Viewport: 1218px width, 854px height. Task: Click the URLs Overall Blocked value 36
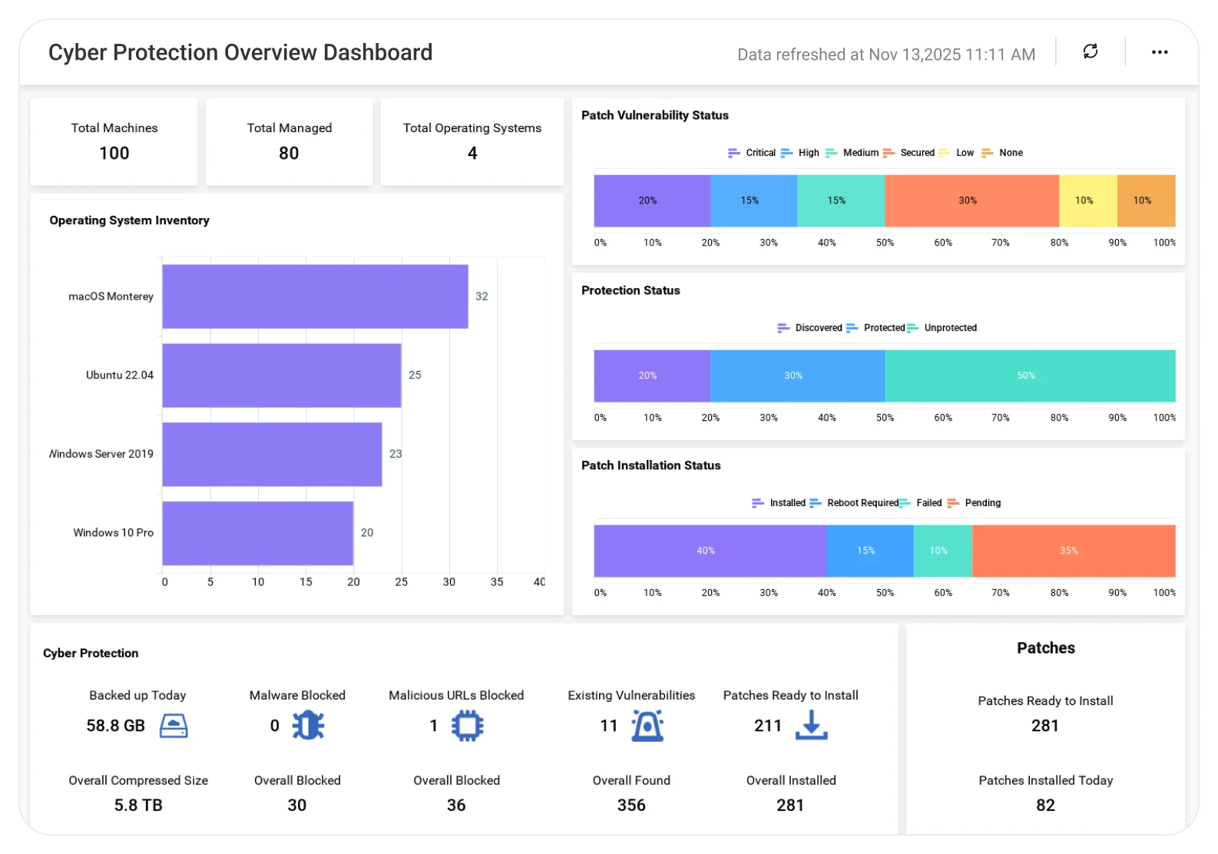[x=456, y=805]
